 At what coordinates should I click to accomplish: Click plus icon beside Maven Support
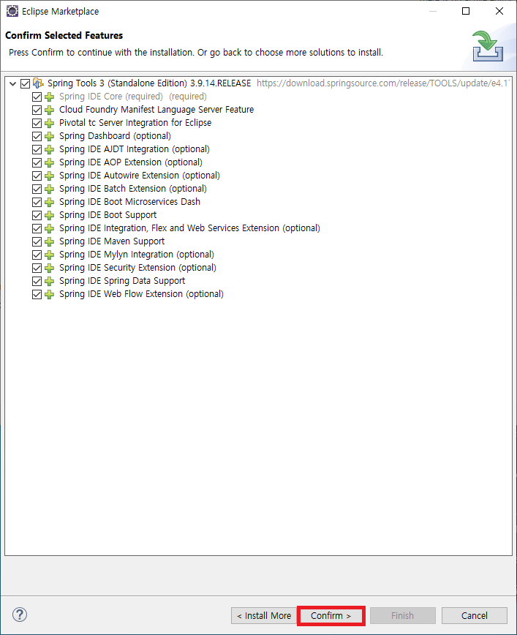(x=50, y=241)
